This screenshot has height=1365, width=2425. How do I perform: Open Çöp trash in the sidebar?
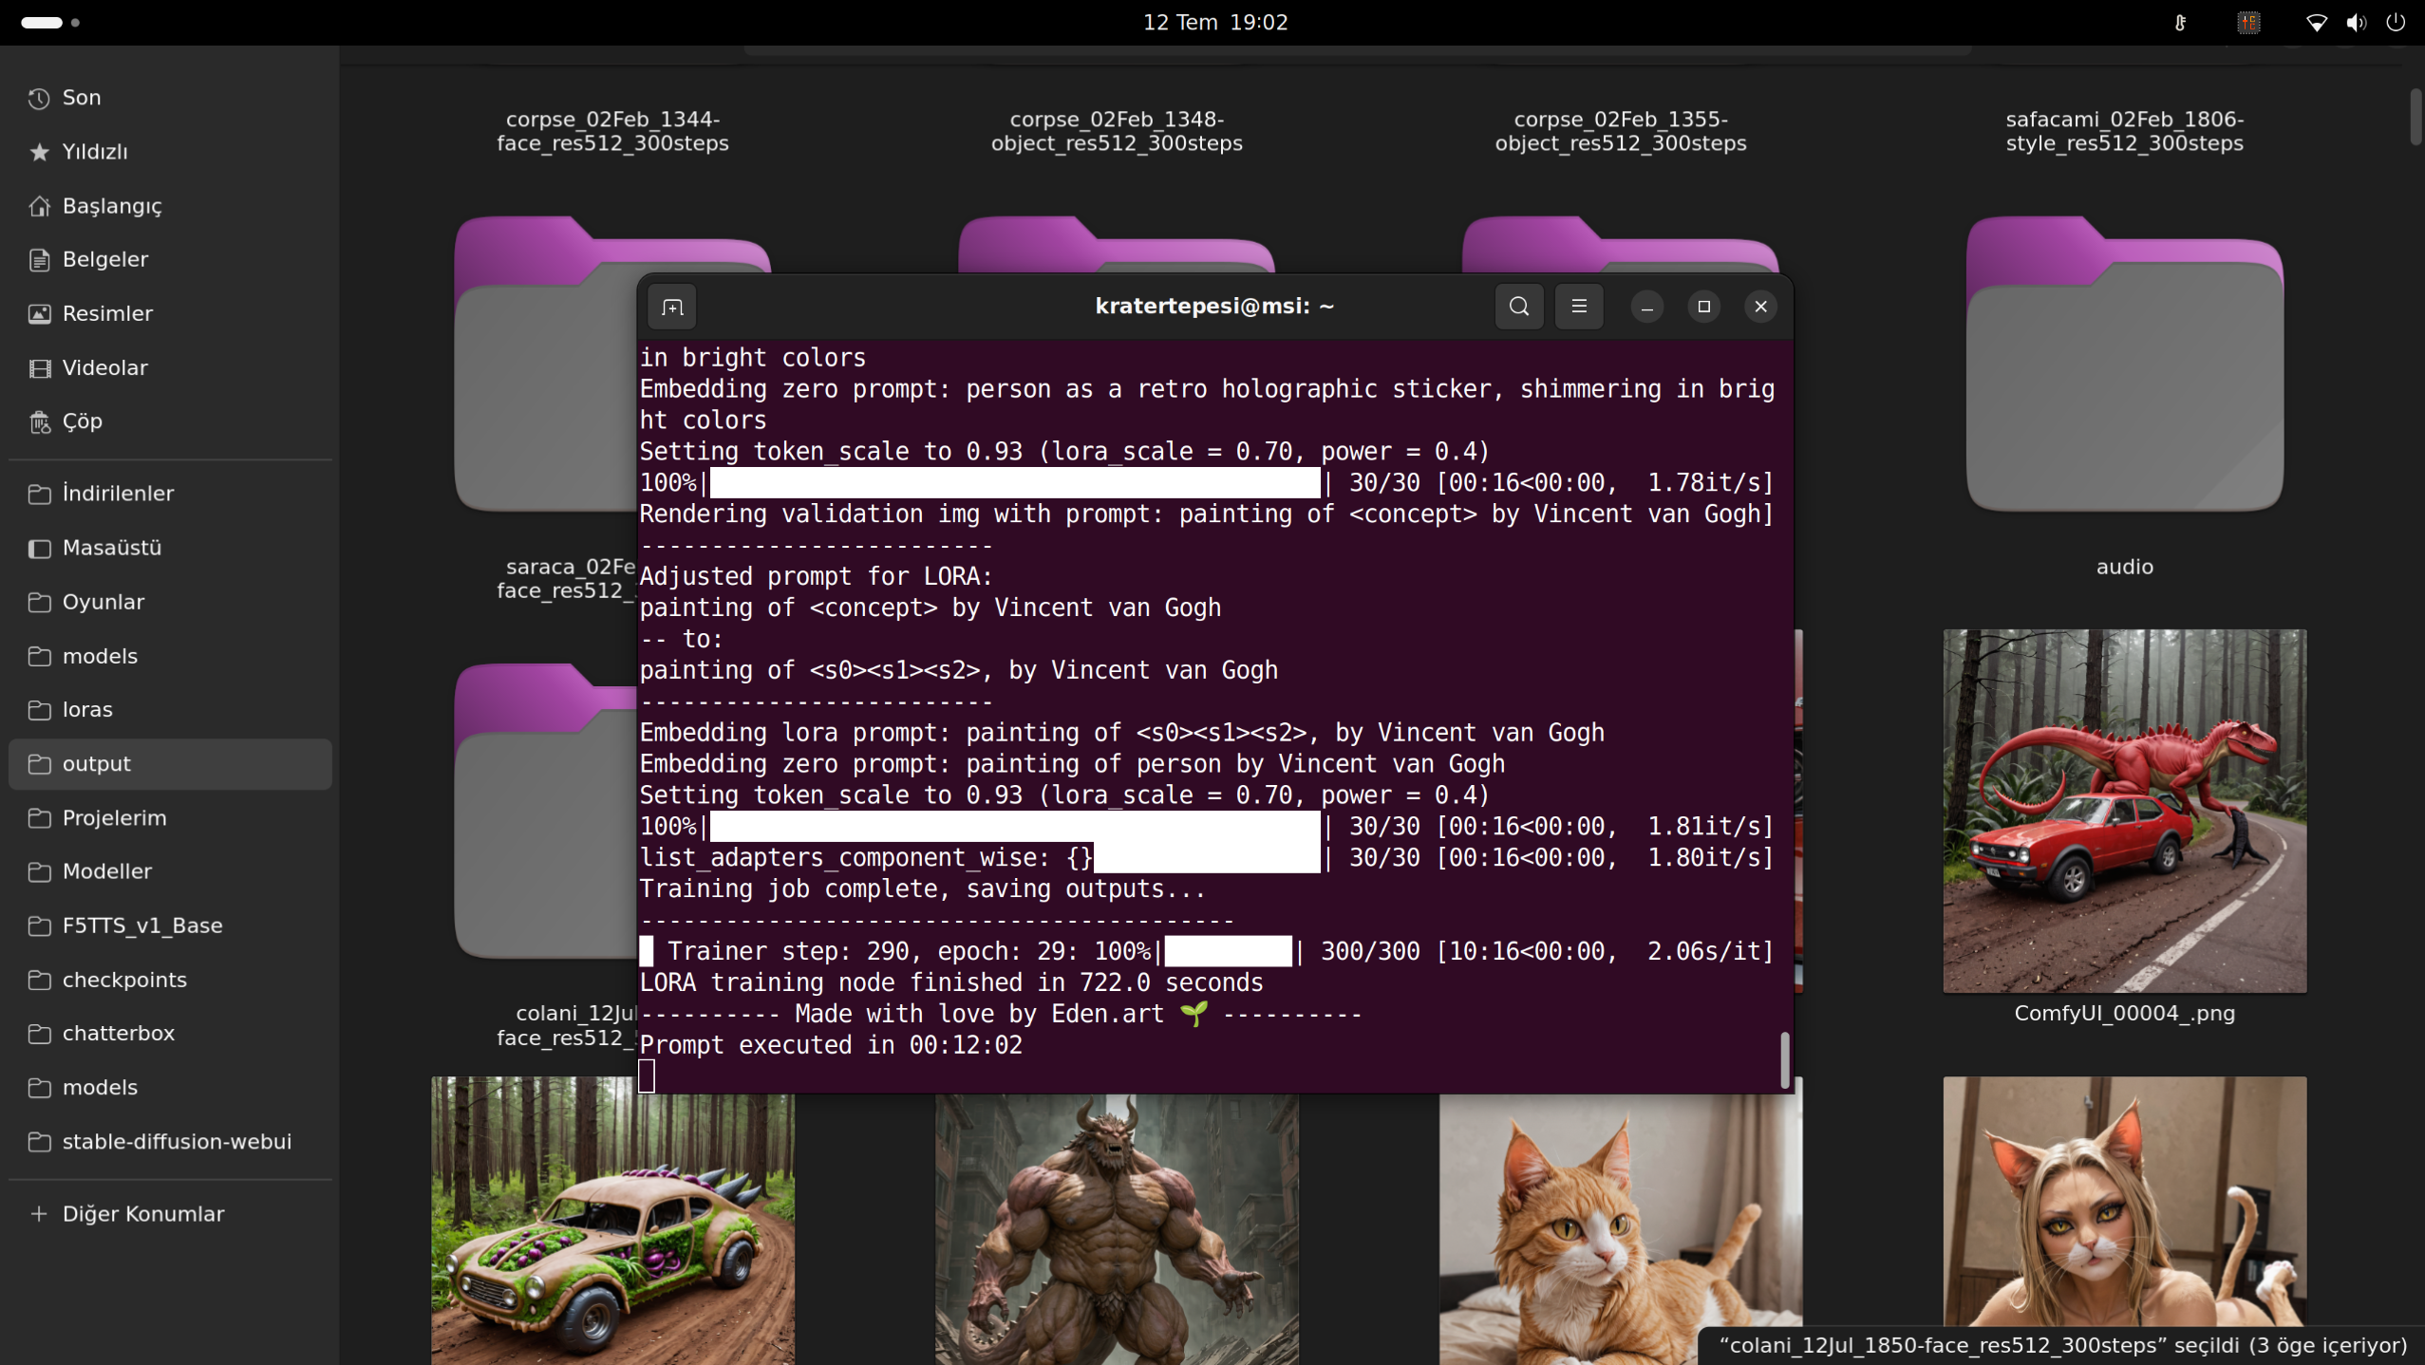pos(171,421)
